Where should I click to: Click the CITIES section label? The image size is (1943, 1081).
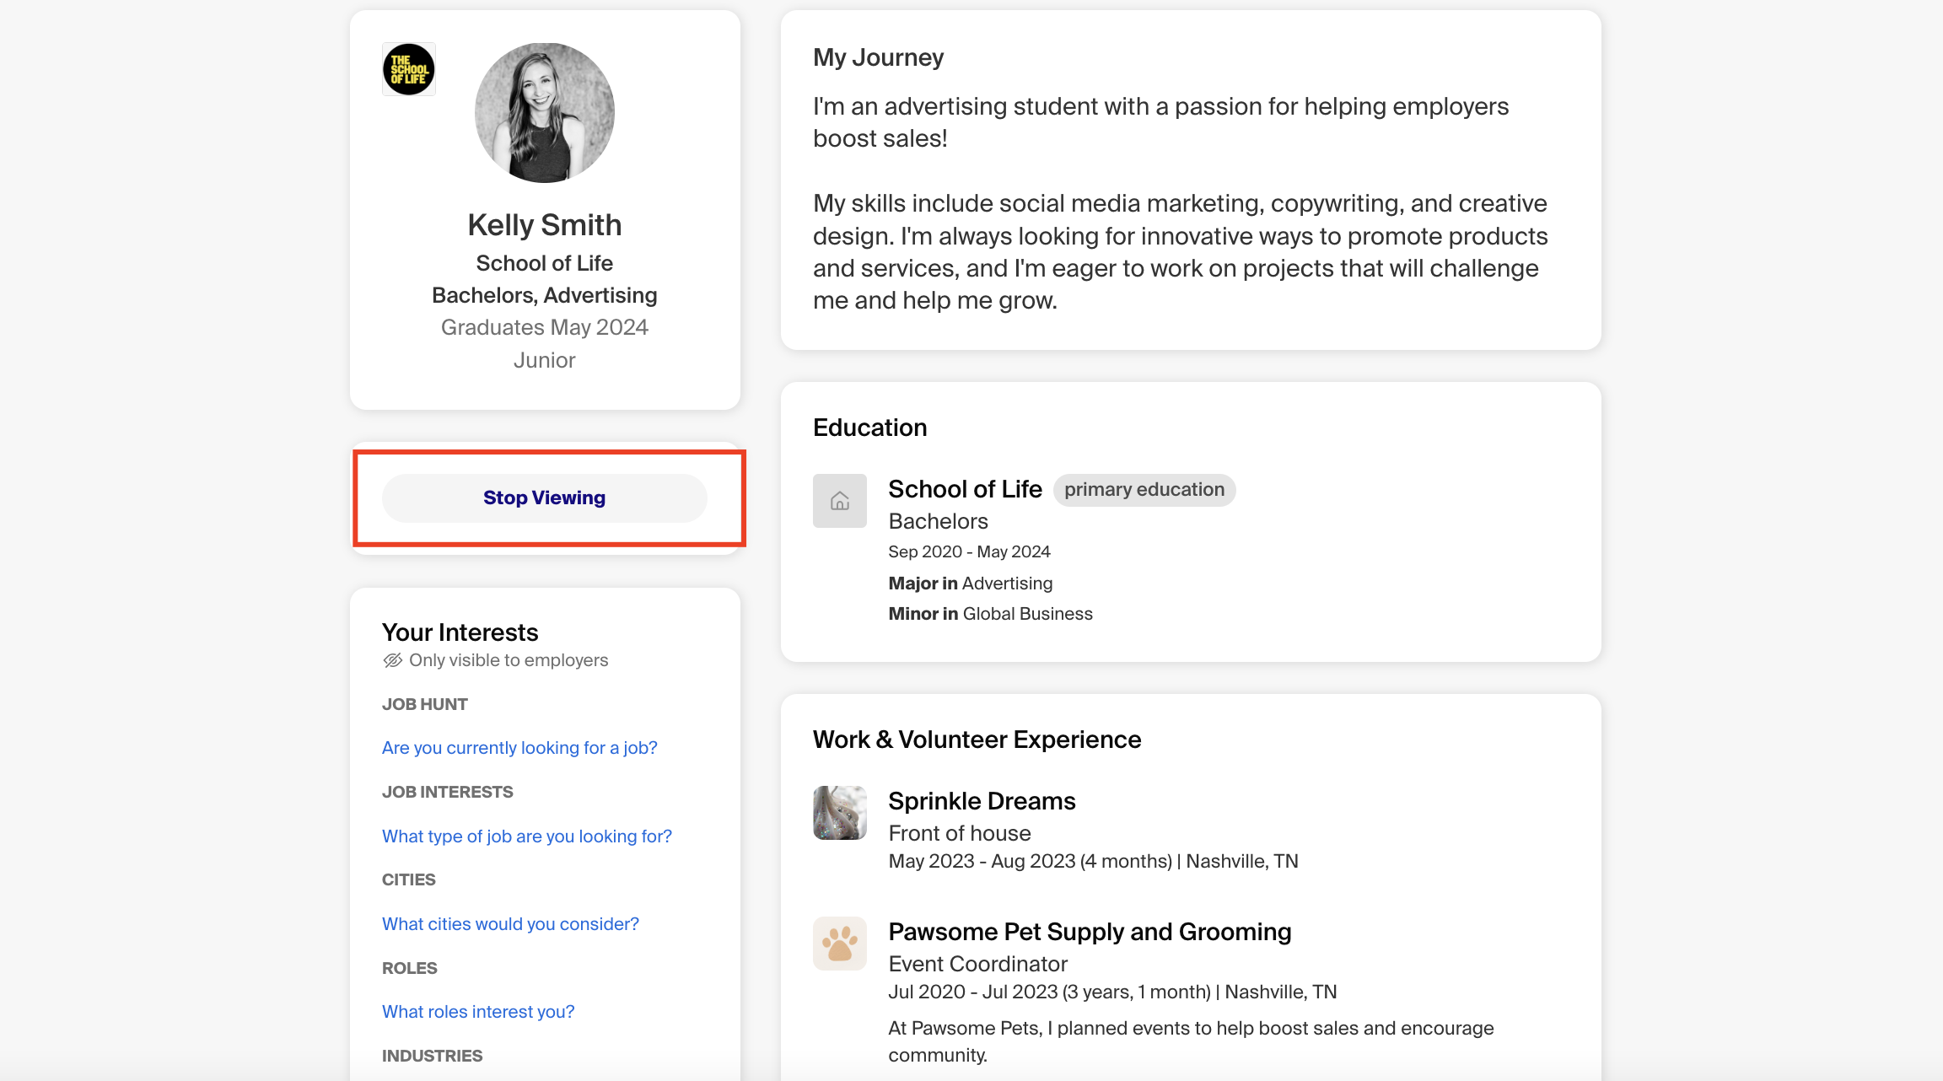[409, 879]
